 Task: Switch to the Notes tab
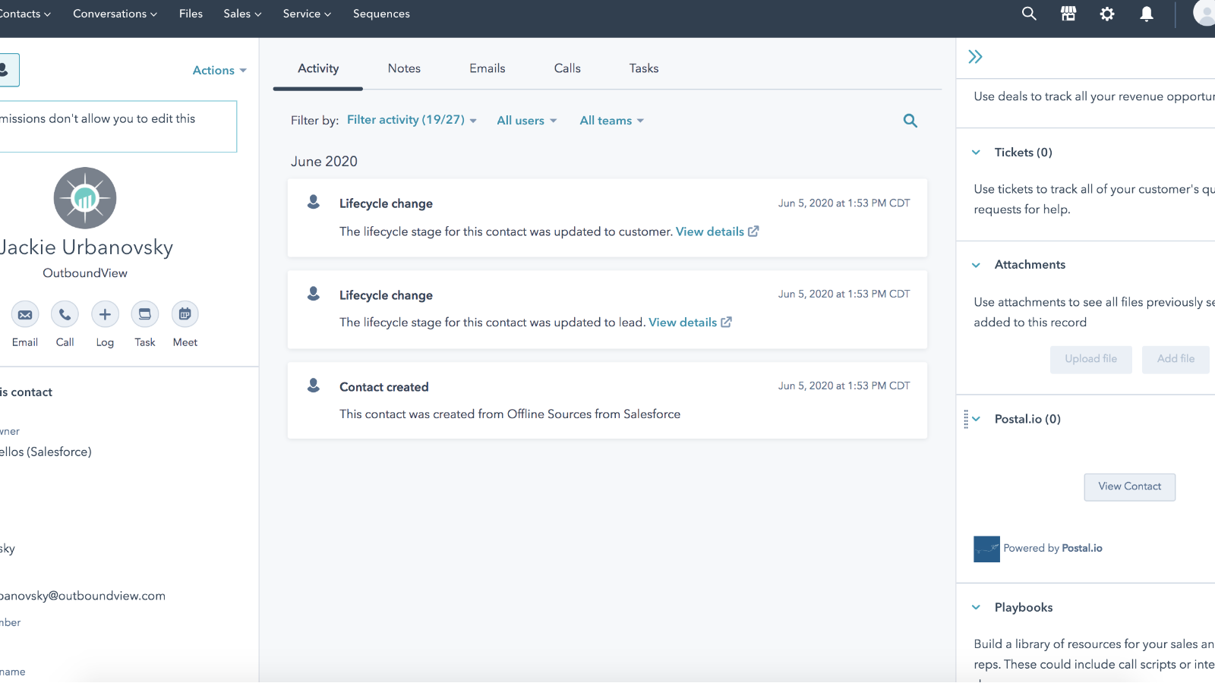point(404,68)
